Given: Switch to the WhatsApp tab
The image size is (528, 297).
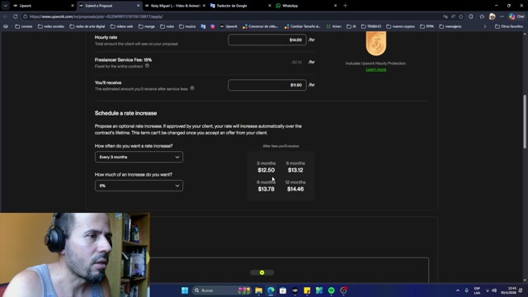Looking at the screenshot, I should click(x=306, y=6).
